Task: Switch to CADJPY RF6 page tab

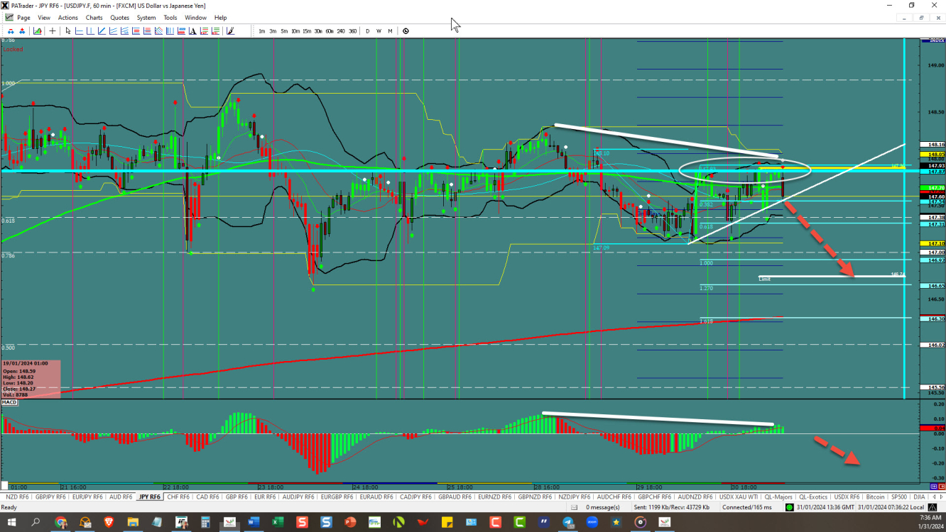Action: 416,497
